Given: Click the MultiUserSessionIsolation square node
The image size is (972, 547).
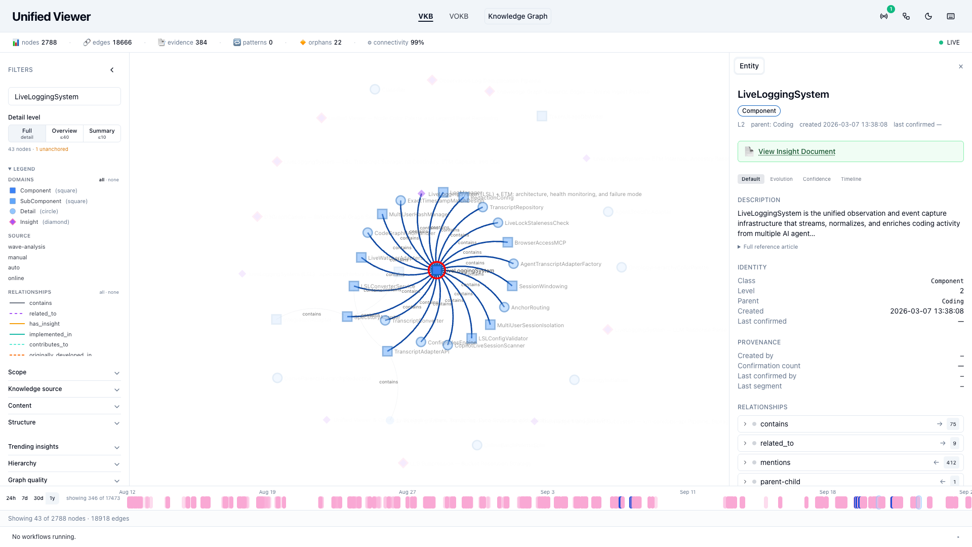Looking at the screenshot, I should pos(490,325).
